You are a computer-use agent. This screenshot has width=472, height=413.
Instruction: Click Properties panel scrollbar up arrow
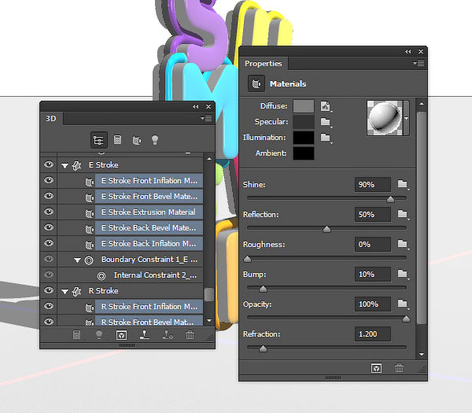click(422, 104)
